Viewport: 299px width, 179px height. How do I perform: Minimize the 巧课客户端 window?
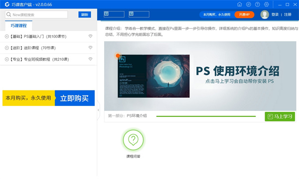coord(280,4)
